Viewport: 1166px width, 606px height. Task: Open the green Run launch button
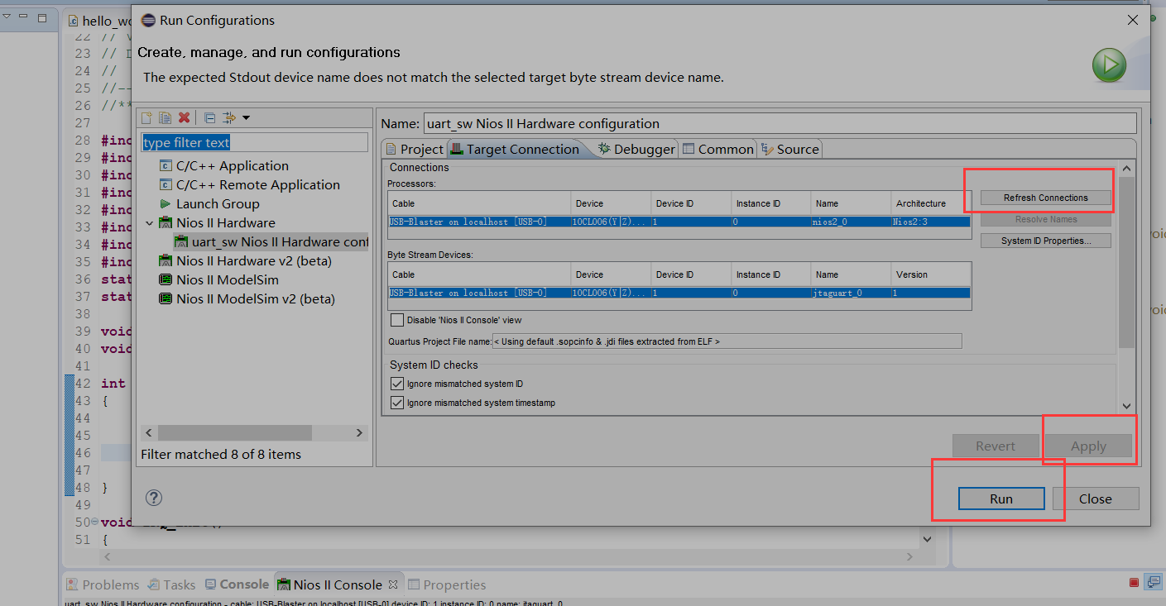pos(1109,65)
